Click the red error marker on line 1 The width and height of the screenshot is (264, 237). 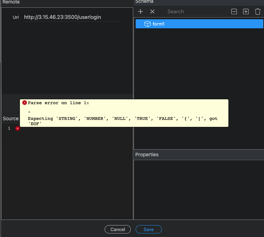pyautogui.click(x=18, y=128)
